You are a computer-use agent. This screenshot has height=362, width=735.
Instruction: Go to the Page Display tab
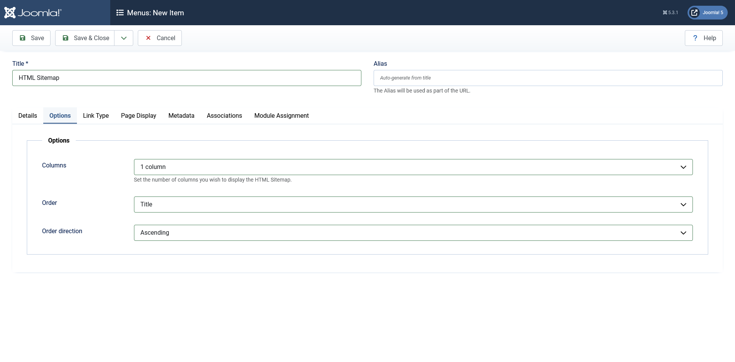tap(139, 115)
